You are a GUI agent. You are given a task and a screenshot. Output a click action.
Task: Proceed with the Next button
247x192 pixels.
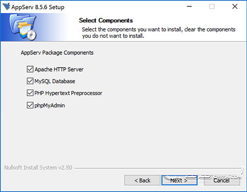[x=179, y=180]
